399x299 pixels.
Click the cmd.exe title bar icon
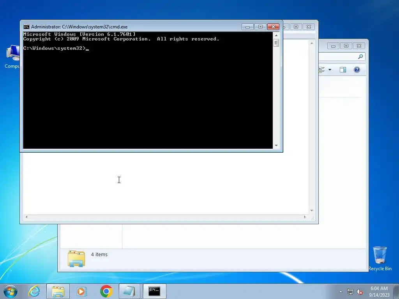(26, 27)
